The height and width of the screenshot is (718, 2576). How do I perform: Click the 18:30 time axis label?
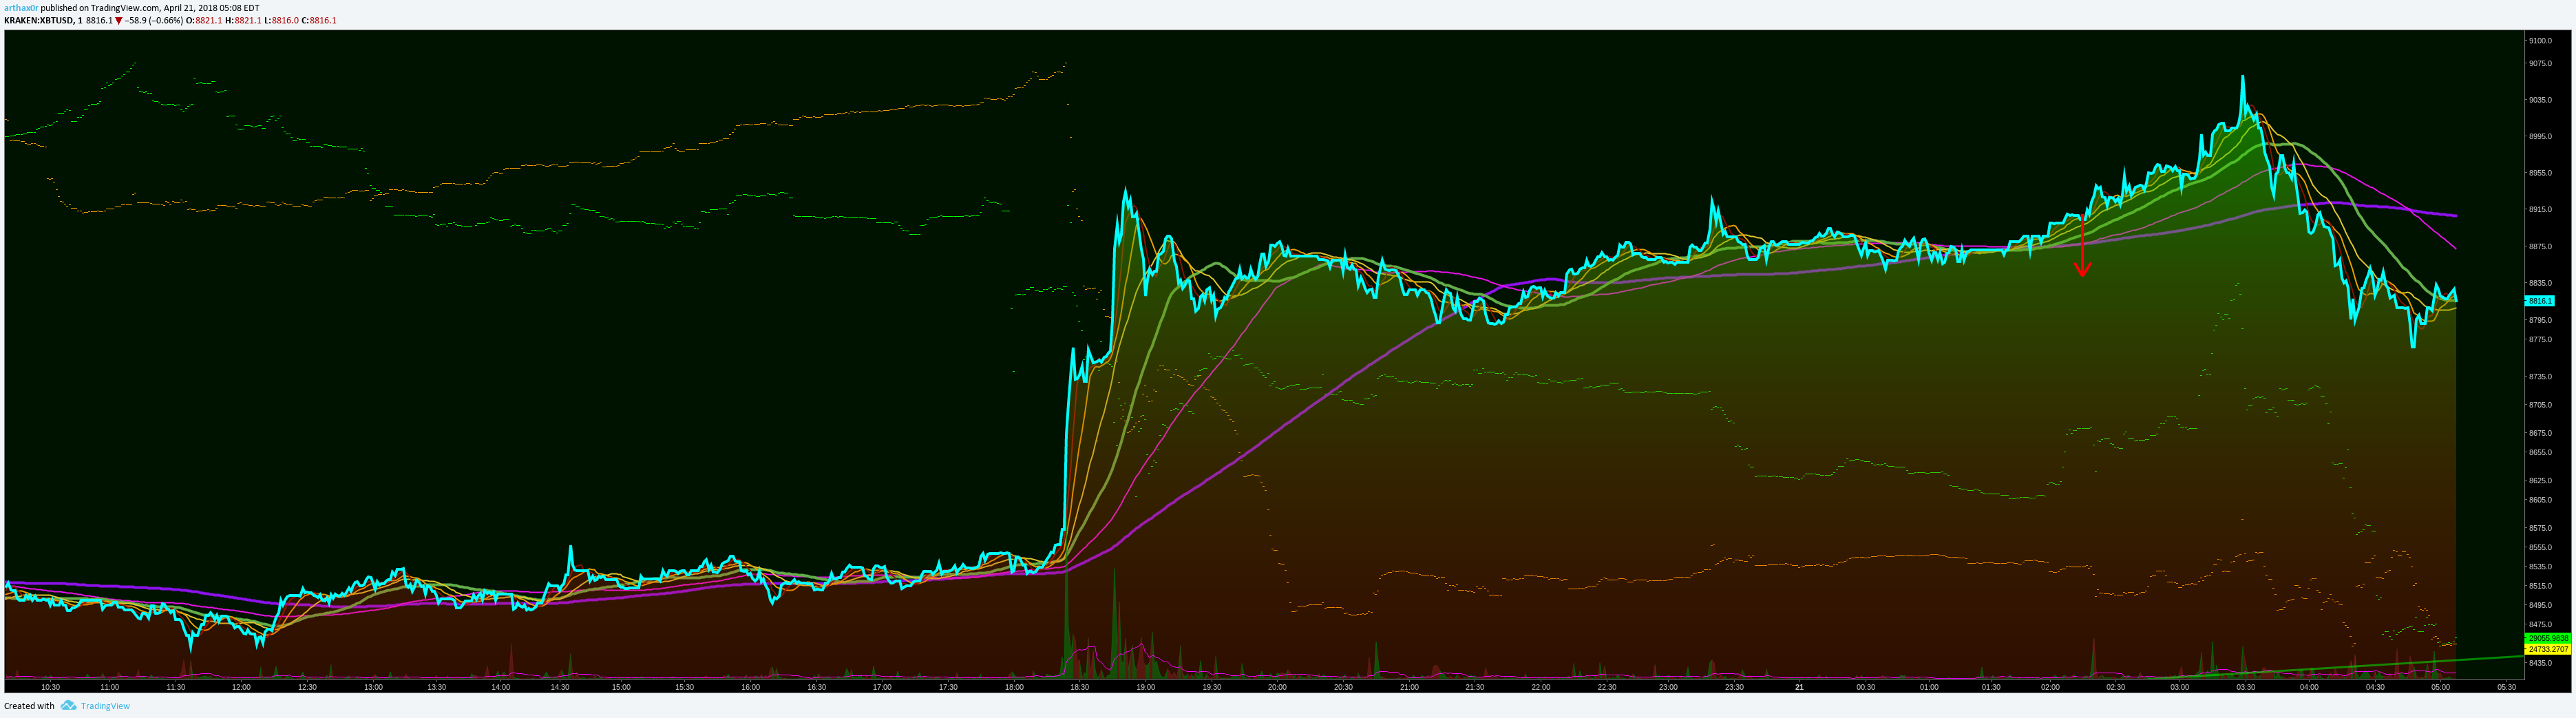[1080, 687]
